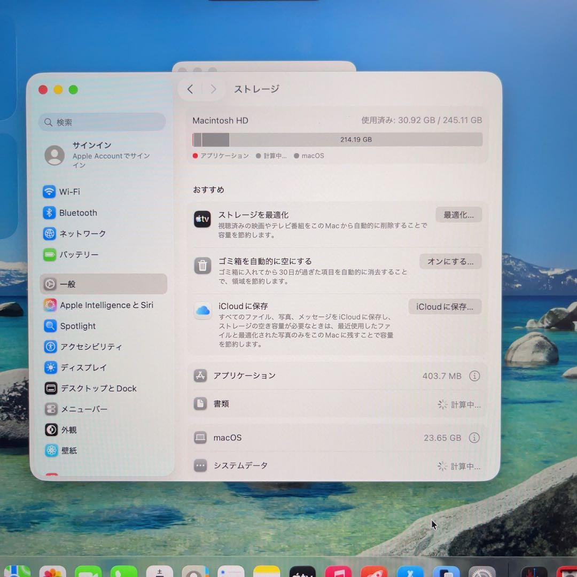
Task: Click the おすすめ heading
Action: tap(209, 190)
